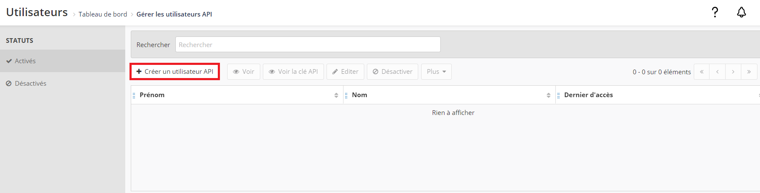Sort the table by Prénom arrows

[x=336, y=95]
